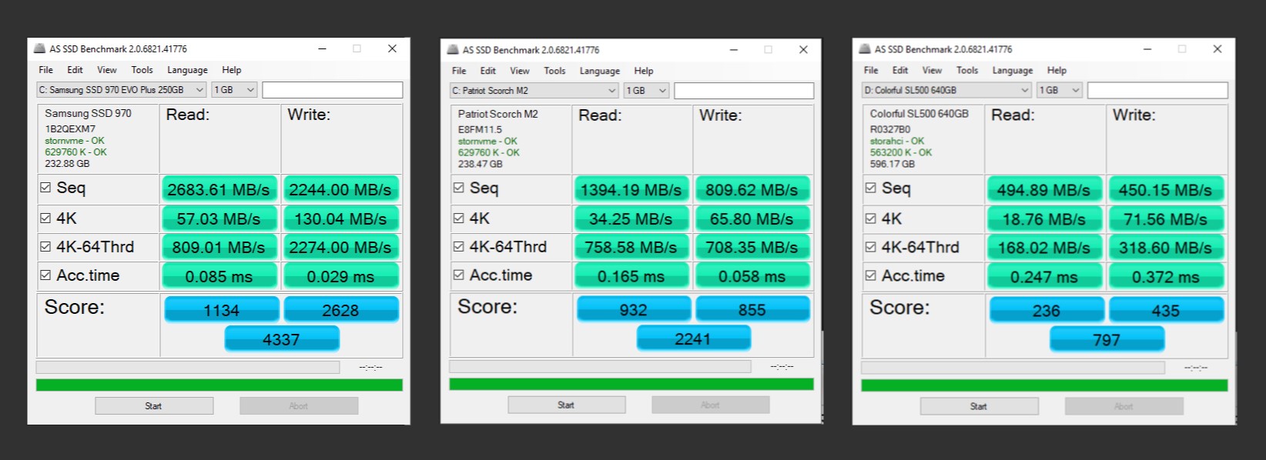Open the Samsung SSD 970 EVO Plus drive dropdown
The height and width of the screenshot is (460, 1266).
[x=121, y=90]
